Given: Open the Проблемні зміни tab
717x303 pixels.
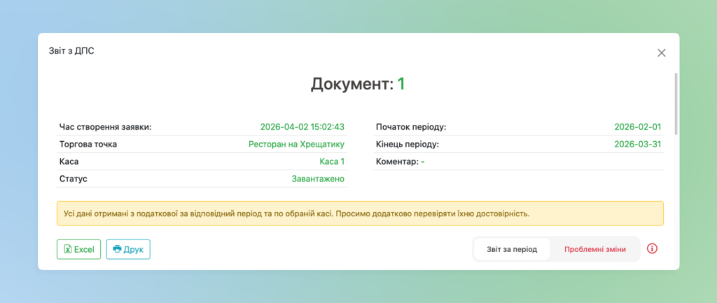Looking at the screenshot, I should click(x=594, y=249).
